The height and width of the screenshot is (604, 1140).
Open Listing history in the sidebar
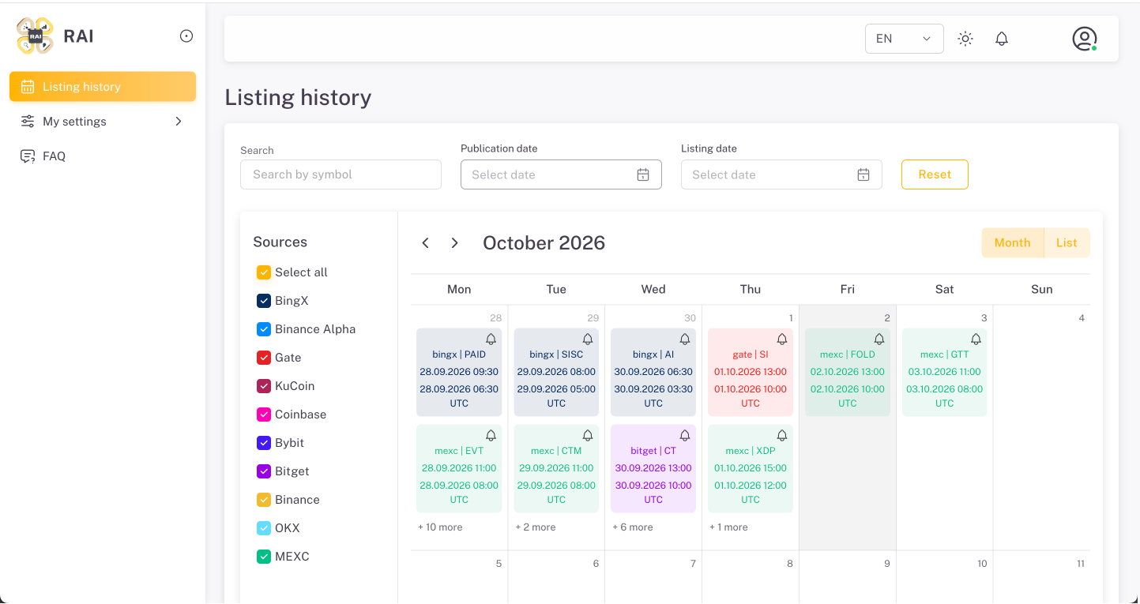click(103, 87)
